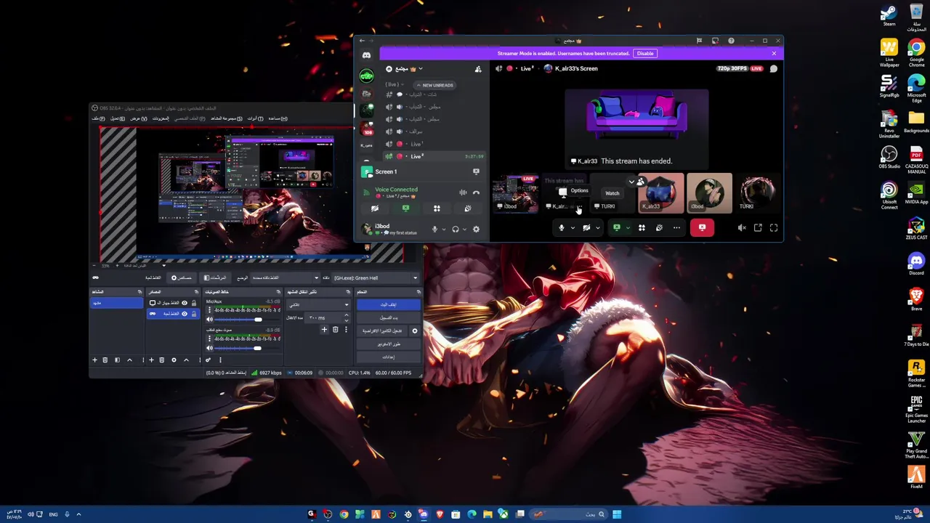Toggle headphones deafen in Discord user panel
Viewport: 930px width, 523px height.
455,229
